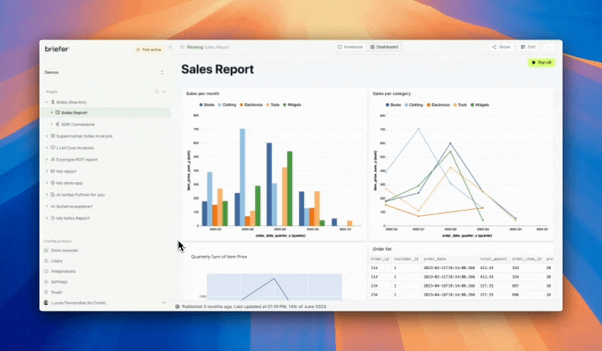Click the total_amount column header in Order list
602x351 pixels.
pos(493,259)
